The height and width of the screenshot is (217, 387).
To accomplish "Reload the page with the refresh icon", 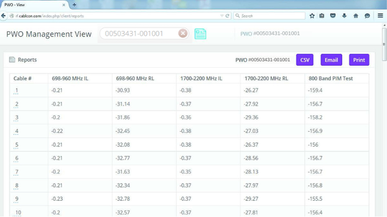I will click(227, 16).
